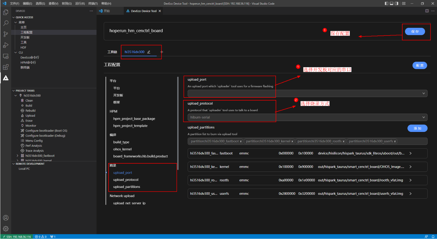
Task: Open the 编辑(E) menu
Action: click(x=27, y=4)
